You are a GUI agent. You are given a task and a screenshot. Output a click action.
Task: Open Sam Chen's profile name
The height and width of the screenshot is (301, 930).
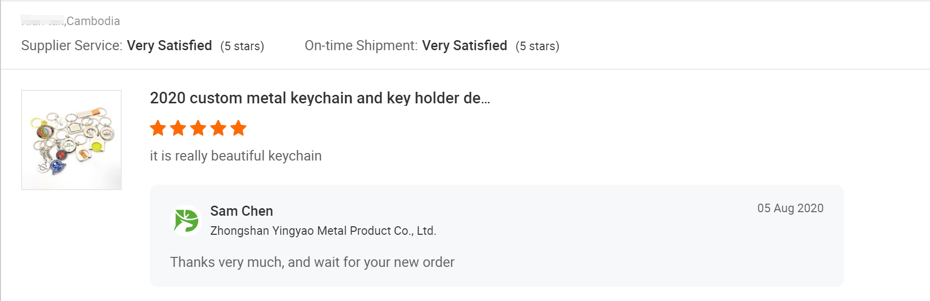[x=241, y=211]
